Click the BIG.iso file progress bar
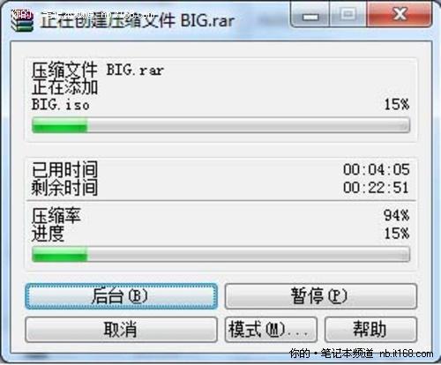This screenshot has height=365, width=441. [220, 125]
